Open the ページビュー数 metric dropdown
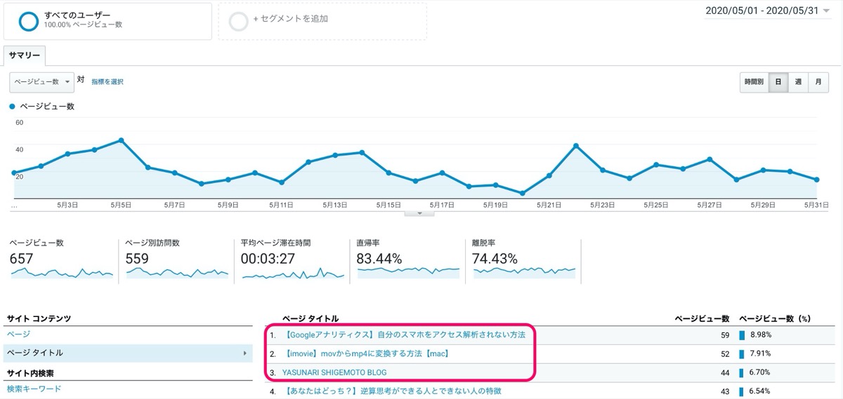This screenshot has height=399, width=843. click(41, 82)
